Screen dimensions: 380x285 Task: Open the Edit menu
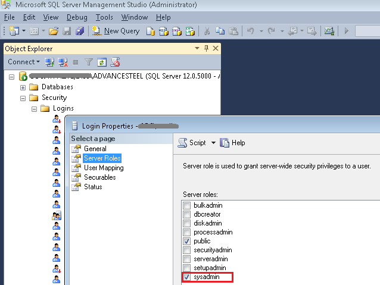(29, 17)
